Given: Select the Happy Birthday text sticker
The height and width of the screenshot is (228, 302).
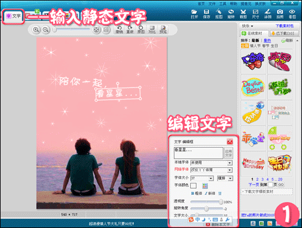Looking at the screenshot, I should click(253, 163).
